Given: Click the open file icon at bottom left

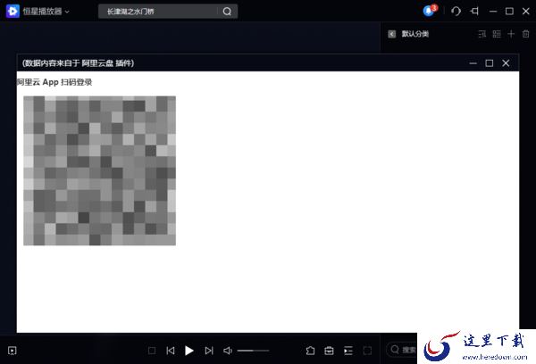Looking at the screenshot, I should [x=13, y=351].
